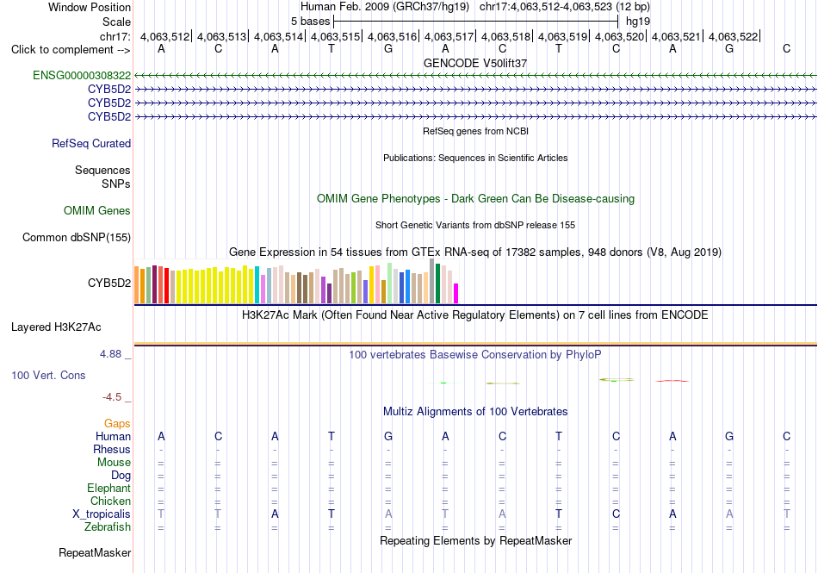Click the '5 bases' scale bar label
Viewport: 818px width, 573px height.
tap(310, 22)
